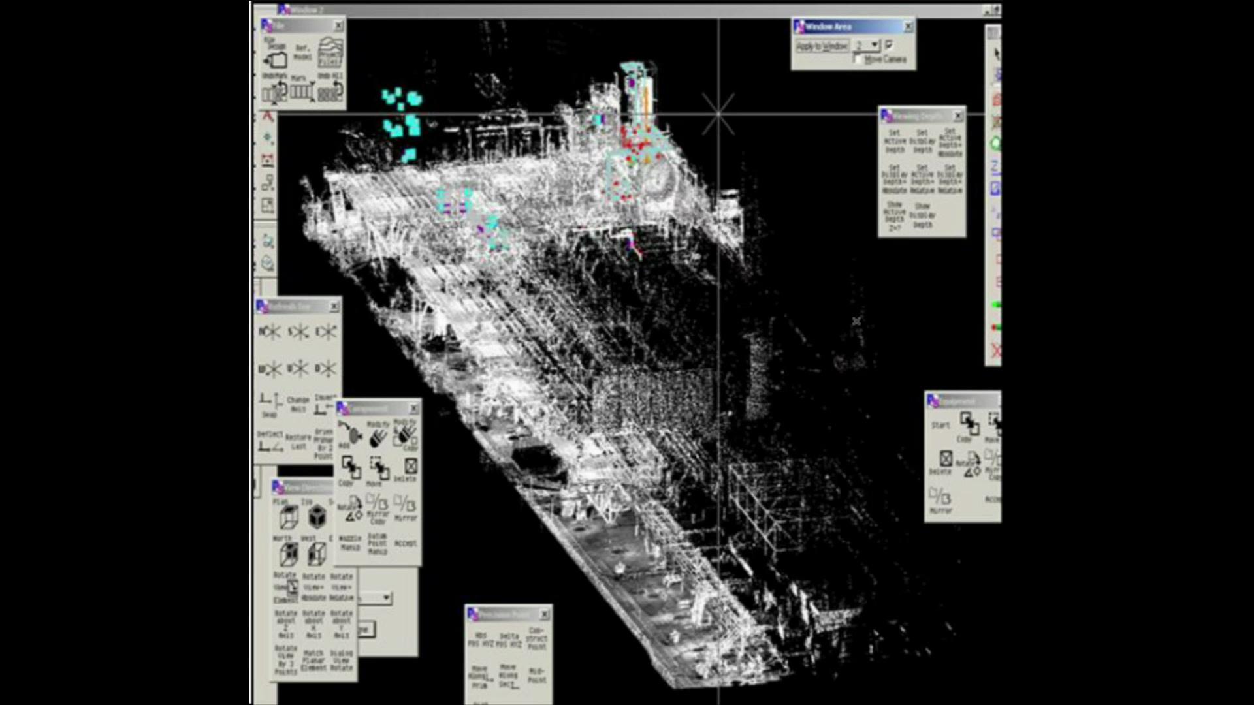Click Show Display Depth command
Viewport: 1254px width, 705px height.
click(922, 215)
